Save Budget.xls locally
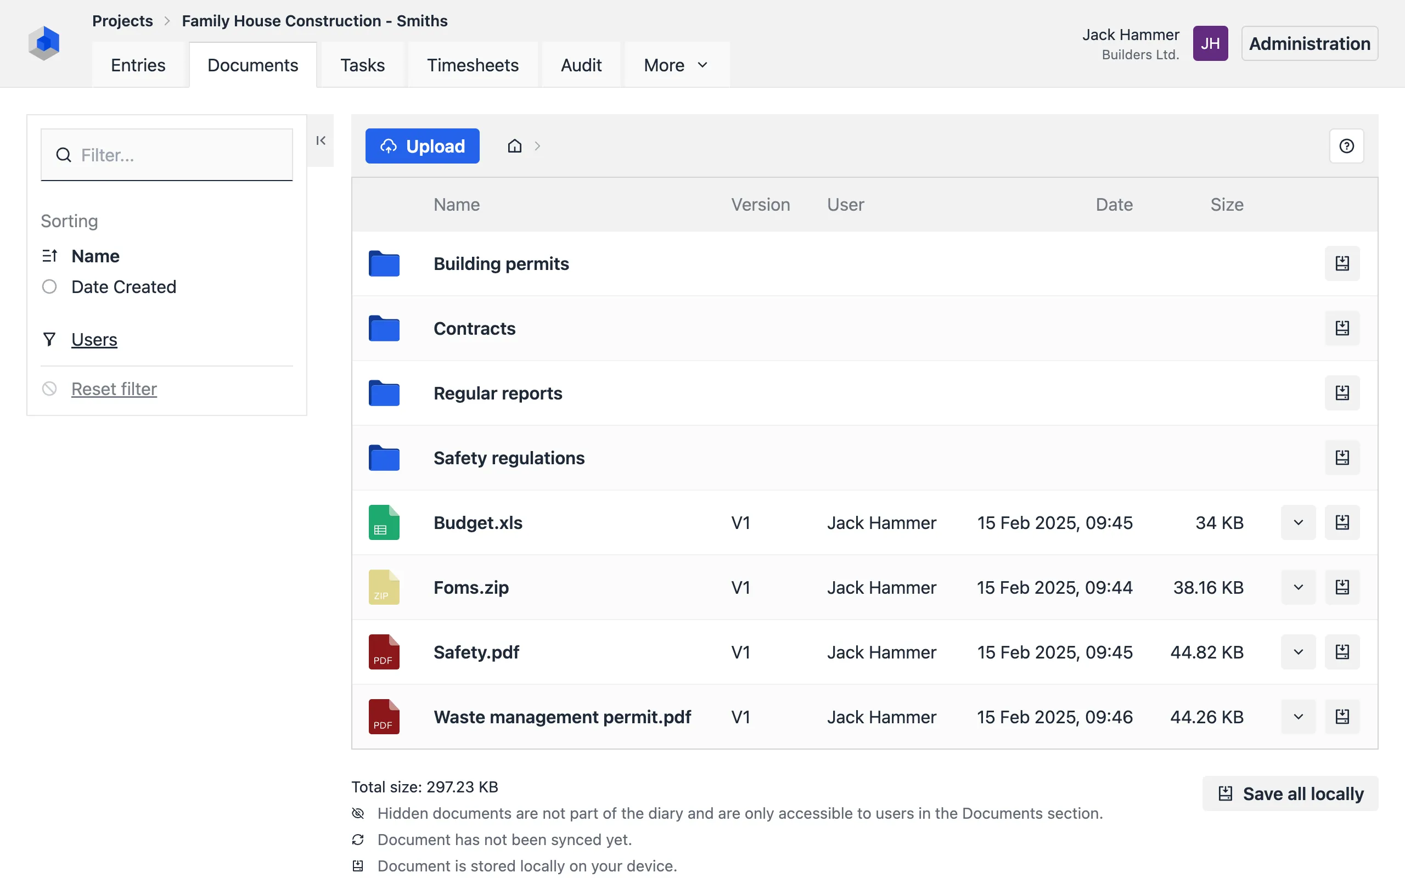Screen dimensions: 1405x878 click(1342, 522)
